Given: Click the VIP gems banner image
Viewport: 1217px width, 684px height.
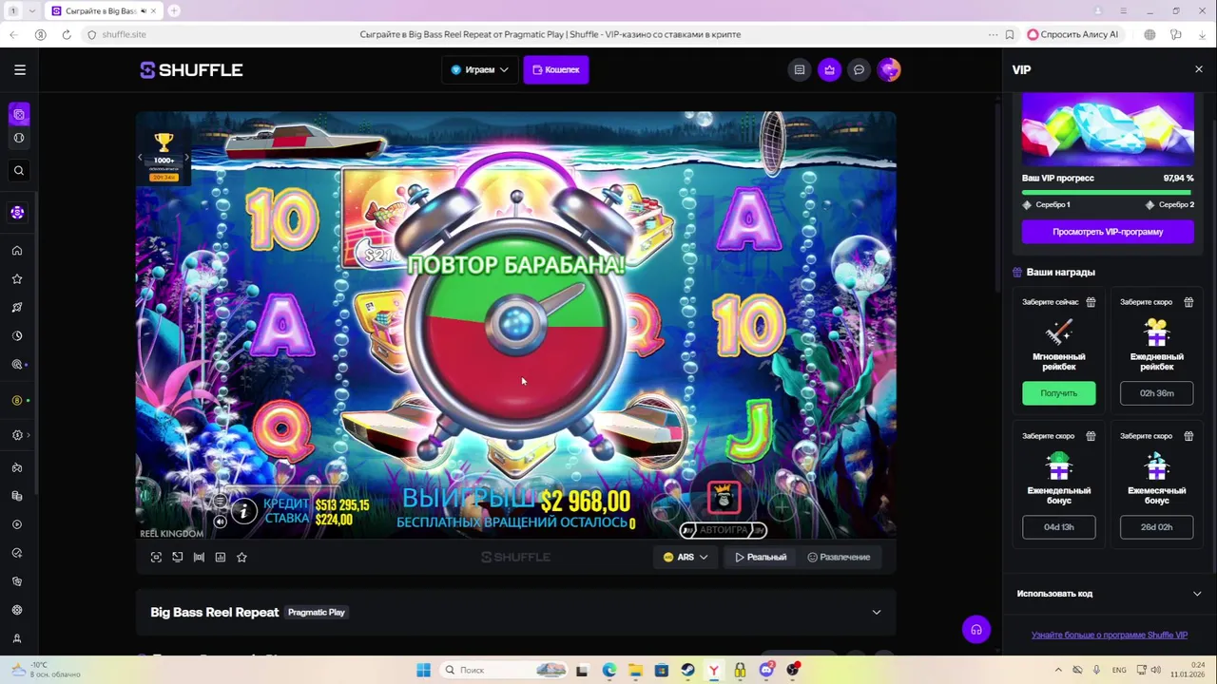Looking at the screenshot, I should 1108,129.
